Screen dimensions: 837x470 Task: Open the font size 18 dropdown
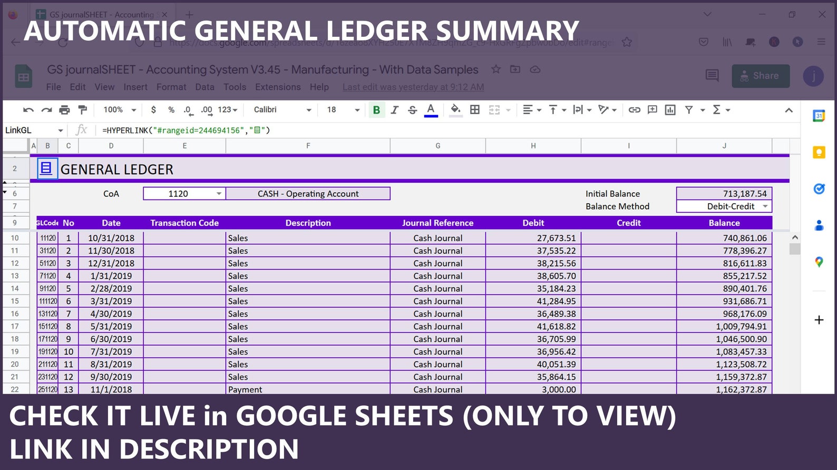343,109
